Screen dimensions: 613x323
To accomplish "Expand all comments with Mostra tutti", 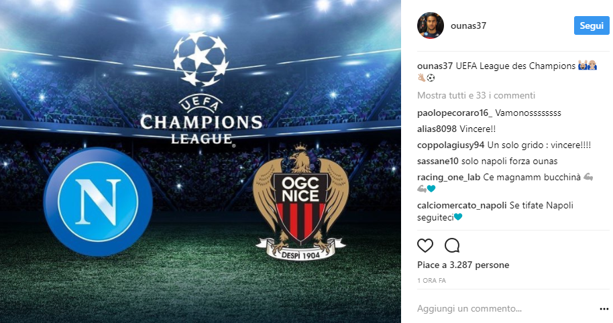I will coord(476,95).
